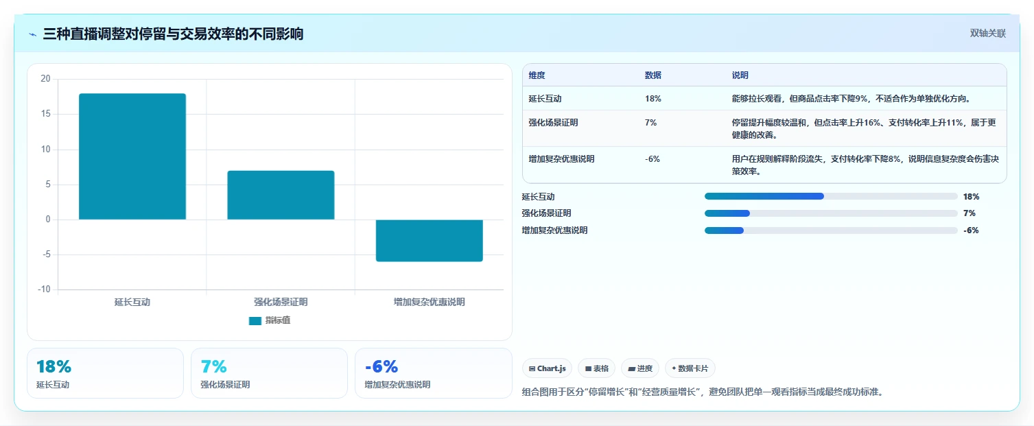Click the 说明 column header
Screen dimensions: 1034x426
[740, 75]
